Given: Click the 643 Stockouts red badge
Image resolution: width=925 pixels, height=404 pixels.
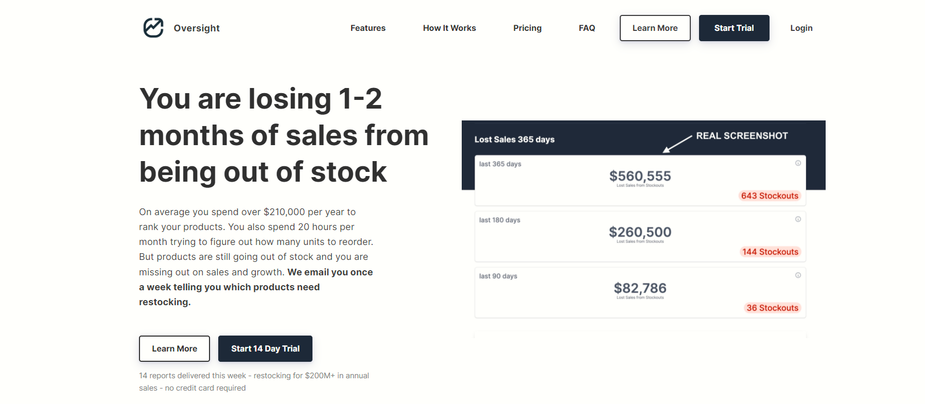Looking at the screenshot, I should coord(770,196).
